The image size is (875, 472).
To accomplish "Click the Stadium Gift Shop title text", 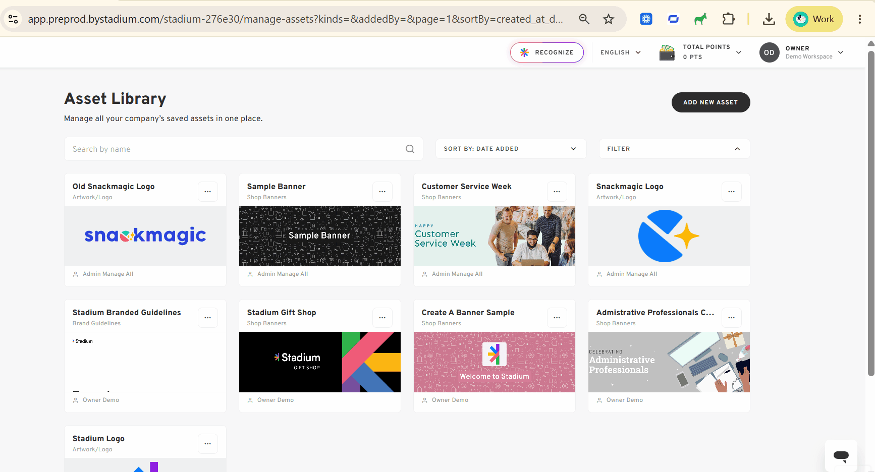I will click(282, 313).
